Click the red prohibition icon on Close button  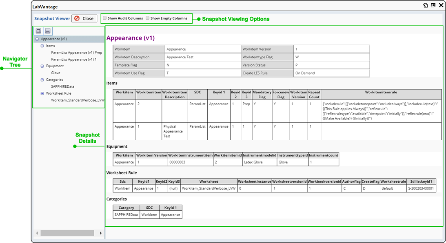(x=77, y=18)
